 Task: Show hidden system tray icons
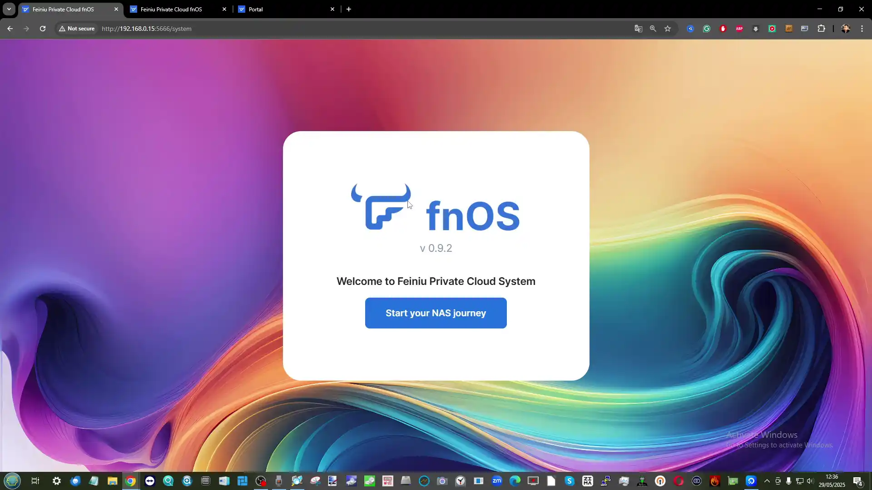tap(767, 481)
